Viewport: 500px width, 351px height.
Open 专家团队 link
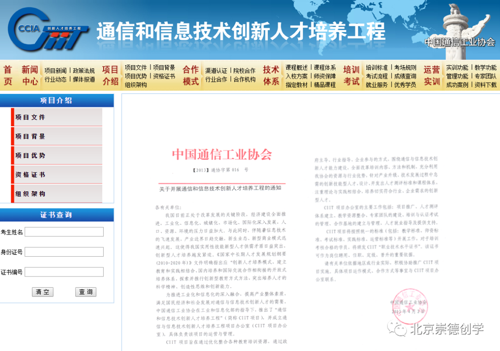[x=486, y=76]
